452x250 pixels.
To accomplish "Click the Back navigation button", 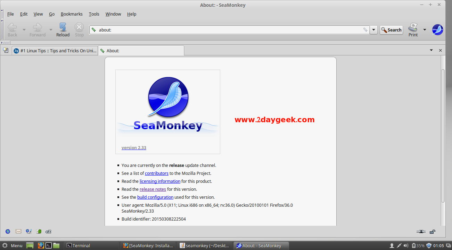I will point(13,30).
